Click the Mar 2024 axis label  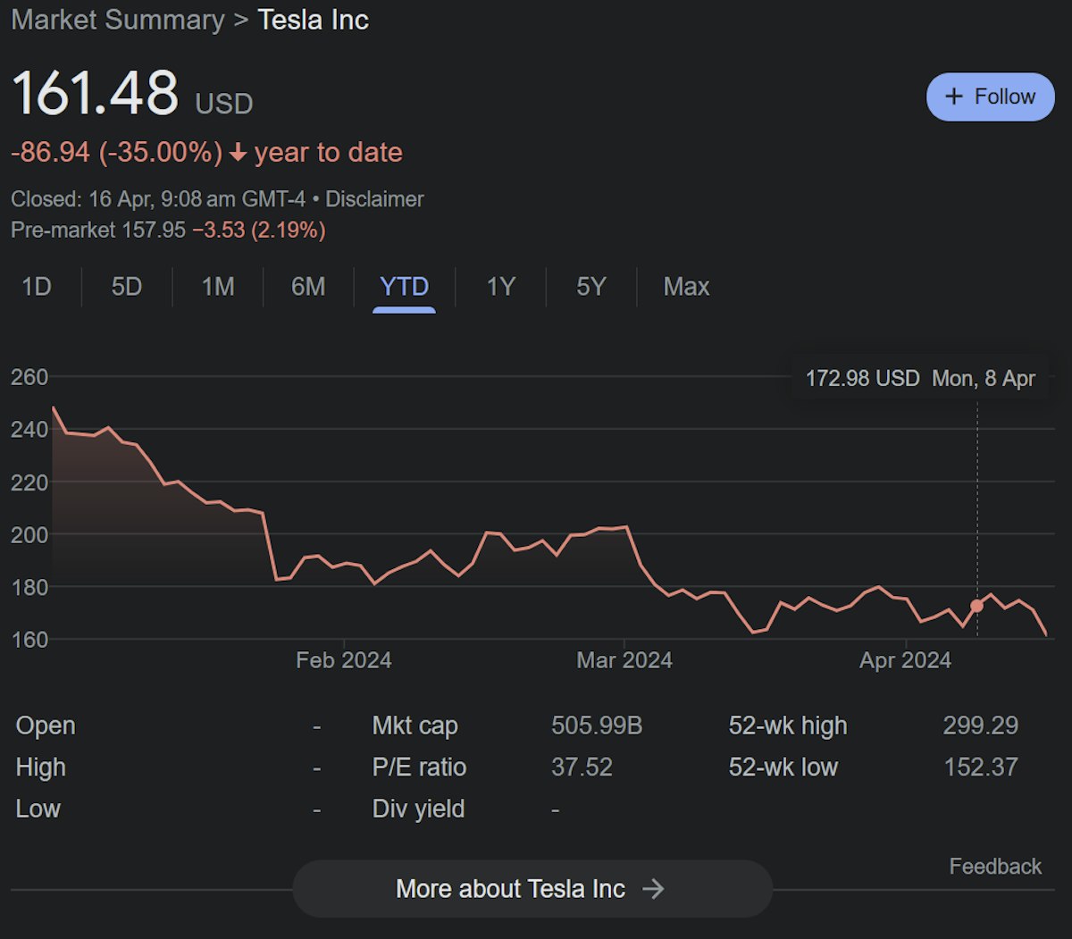(624, 661)
